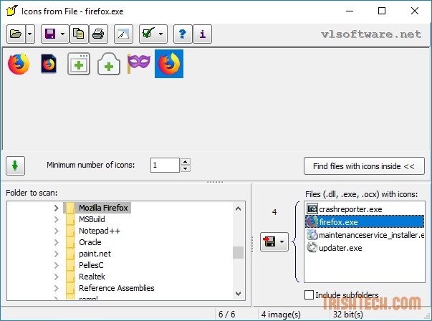The width and height of the screenshot is (432, 321).
Task: Select the new window plus icon
Action: click(x=79, y=64)
